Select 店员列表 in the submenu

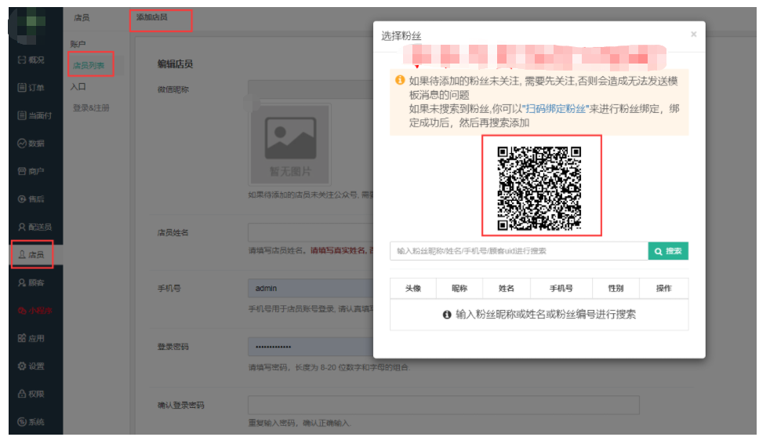pos(89,65)
